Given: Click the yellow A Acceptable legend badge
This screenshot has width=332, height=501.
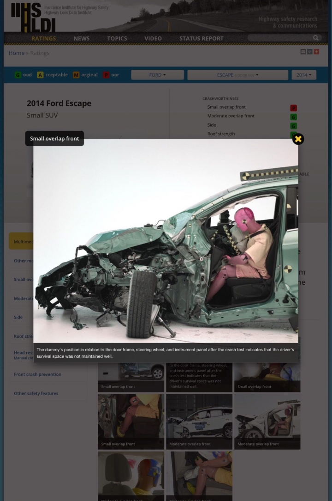Looking at the screenshot, I should tap(40, 75).
